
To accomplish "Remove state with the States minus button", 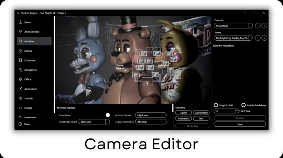I will (x=258, y=38).
